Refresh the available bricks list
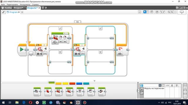 [x=160, y=85]
